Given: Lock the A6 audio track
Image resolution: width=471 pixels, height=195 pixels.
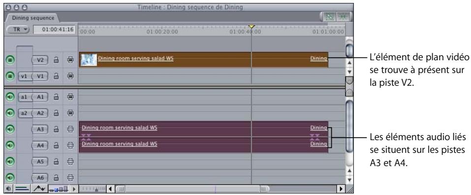Looking at the screenshot, I should pyautogui.click(x=56, y=178).
